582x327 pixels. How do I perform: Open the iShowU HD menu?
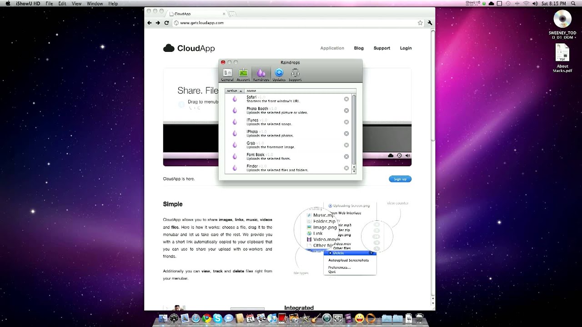pyautogui.click(x=29, y=4)
